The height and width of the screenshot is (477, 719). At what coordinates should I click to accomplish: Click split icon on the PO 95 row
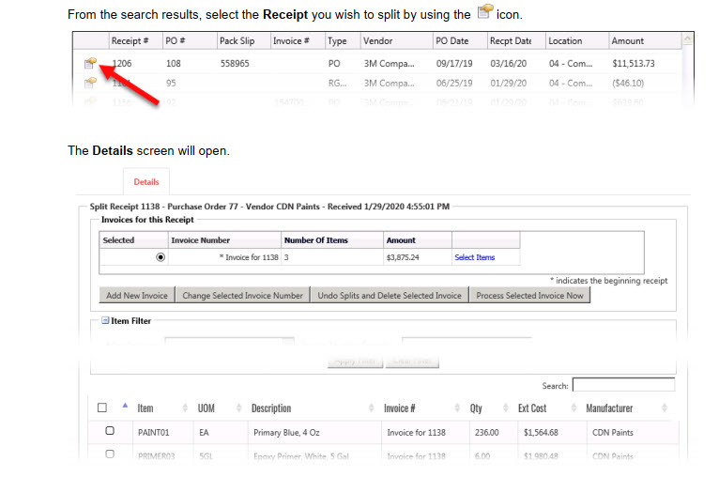(90, 83)
